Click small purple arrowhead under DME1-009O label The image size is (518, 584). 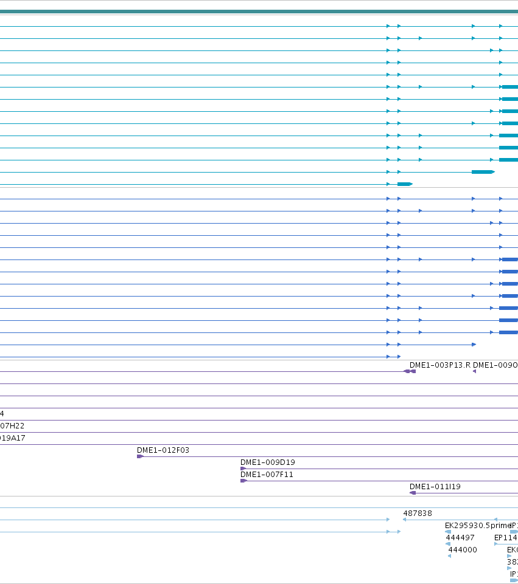[474, 371]
